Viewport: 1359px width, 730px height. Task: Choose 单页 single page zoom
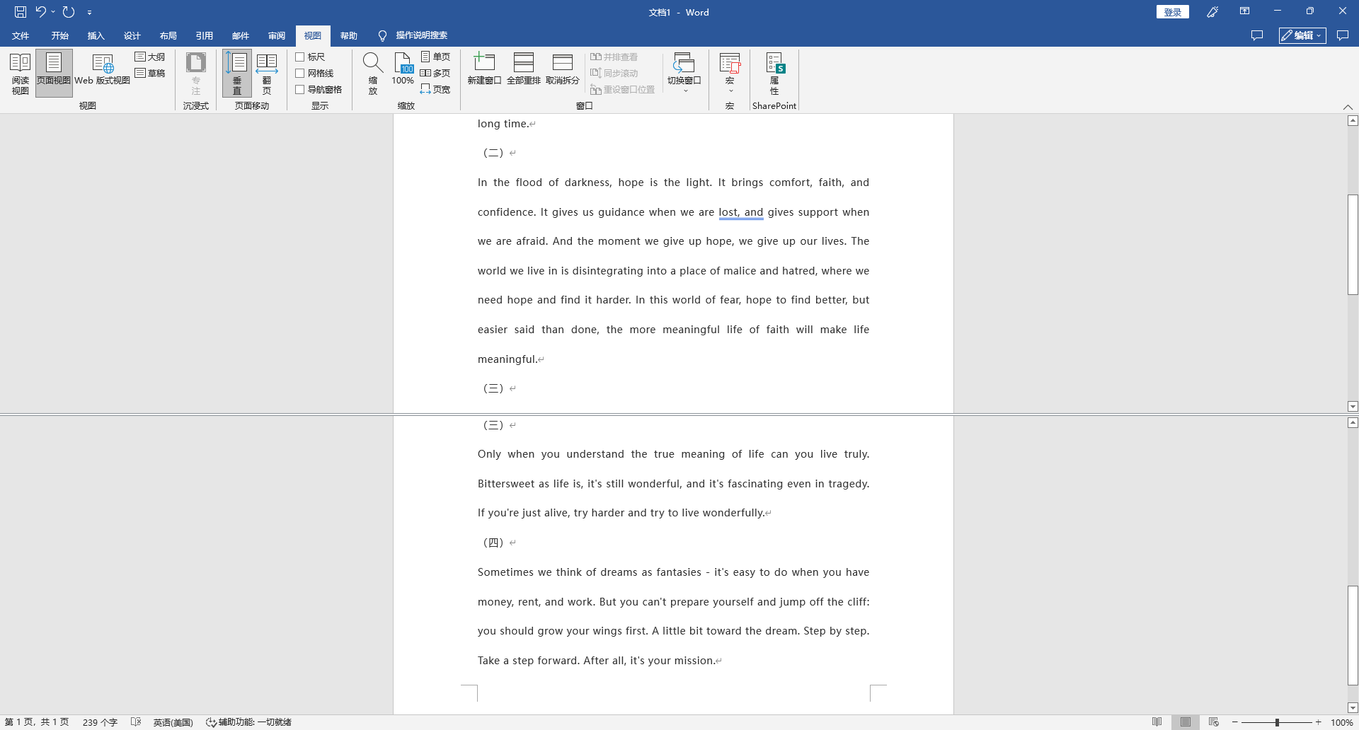pyautogui.click(x=435, y=57)
